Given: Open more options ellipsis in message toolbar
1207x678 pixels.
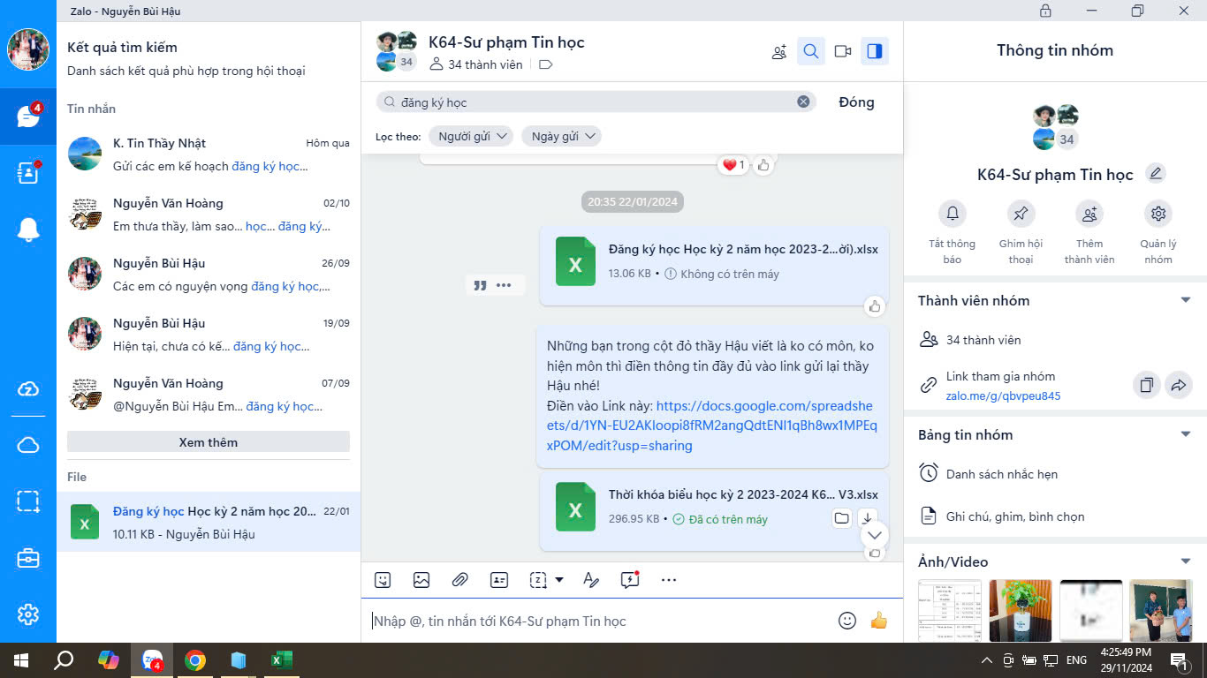Looking at the screenshot, I should pyautogui.click(x=669, y=580).
